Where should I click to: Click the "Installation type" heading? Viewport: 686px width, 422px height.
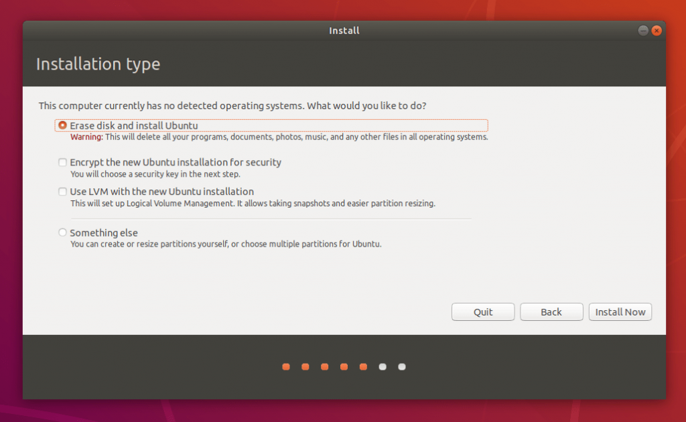98,64
